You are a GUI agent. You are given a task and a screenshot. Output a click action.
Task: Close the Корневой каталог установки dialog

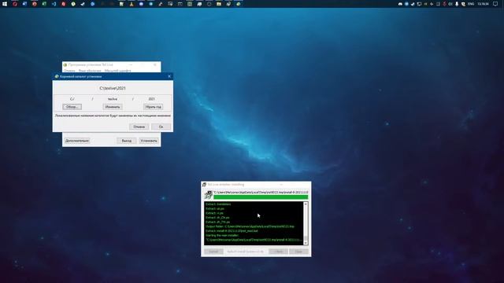coord(169,76)
